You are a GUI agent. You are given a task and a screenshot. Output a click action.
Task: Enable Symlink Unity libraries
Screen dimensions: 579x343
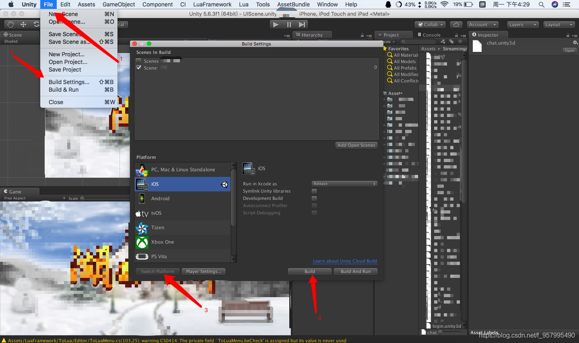point(314,191)
